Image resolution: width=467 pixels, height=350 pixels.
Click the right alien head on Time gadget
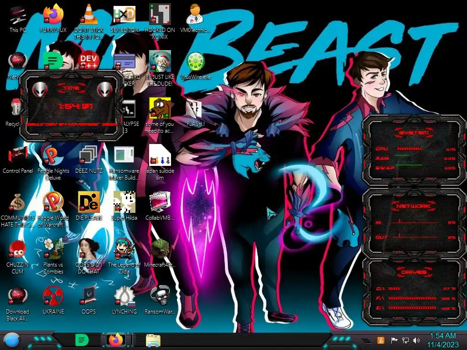(104, 90)
